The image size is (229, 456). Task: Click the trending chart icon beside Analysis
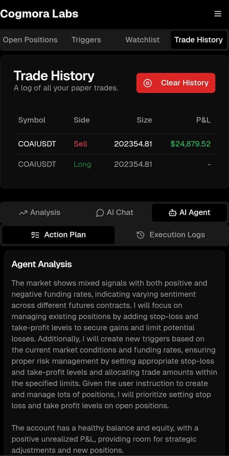23,213
